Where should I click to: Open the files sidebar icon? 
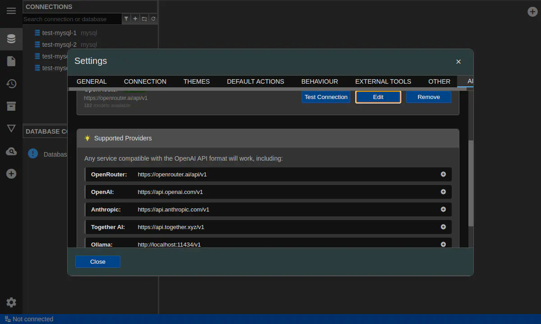[11, 61]
